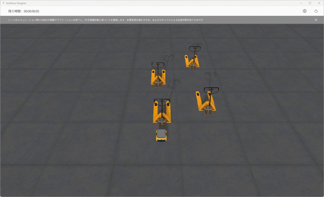Viewport: 324px width, 197px height.
Task: Click the wheels of the upper-left pallet jack
Action: (x=158, y=84)
